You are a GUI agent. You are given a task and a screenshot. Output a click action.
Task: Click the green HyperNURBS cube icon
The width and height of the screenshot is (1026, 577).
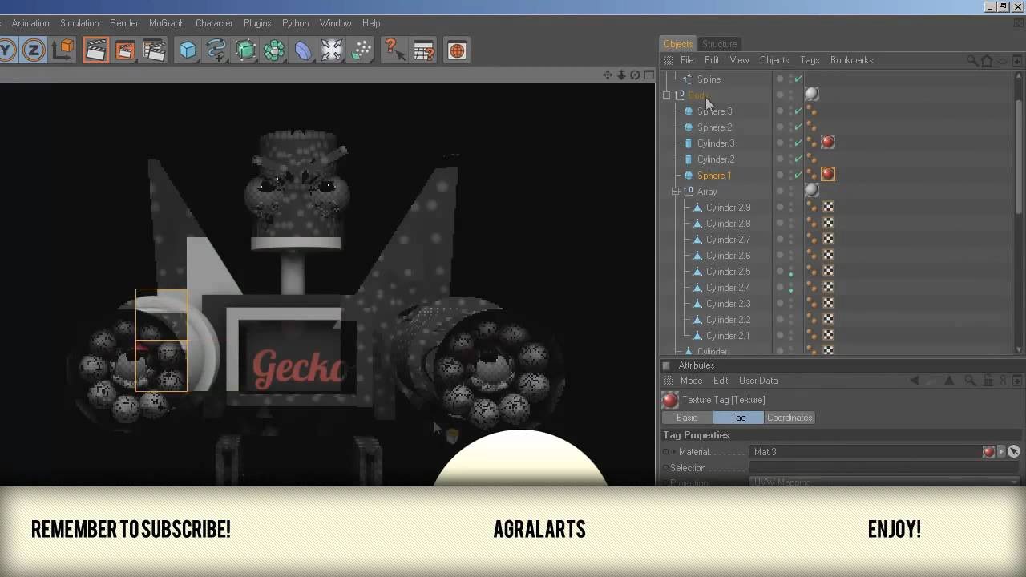245,50
